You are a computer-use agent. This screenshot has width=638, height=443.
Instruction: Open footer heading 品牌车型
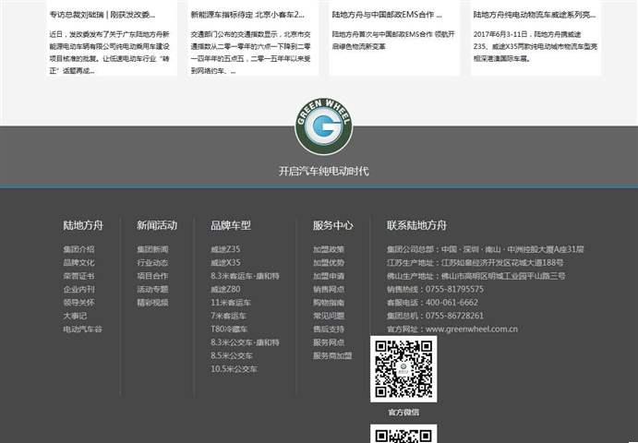(231, 225)
